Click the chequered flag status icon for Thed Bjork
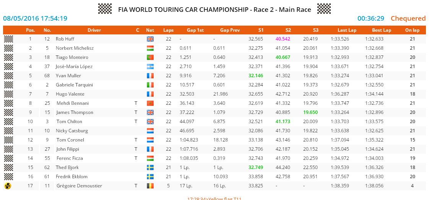Viewport: 429px width, 200px height. click(x=8, y=167)
